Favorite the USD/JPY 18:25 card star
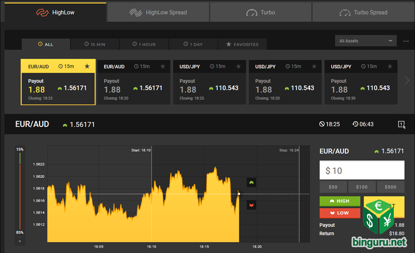 pyautogui.click(x=238, y=66)
